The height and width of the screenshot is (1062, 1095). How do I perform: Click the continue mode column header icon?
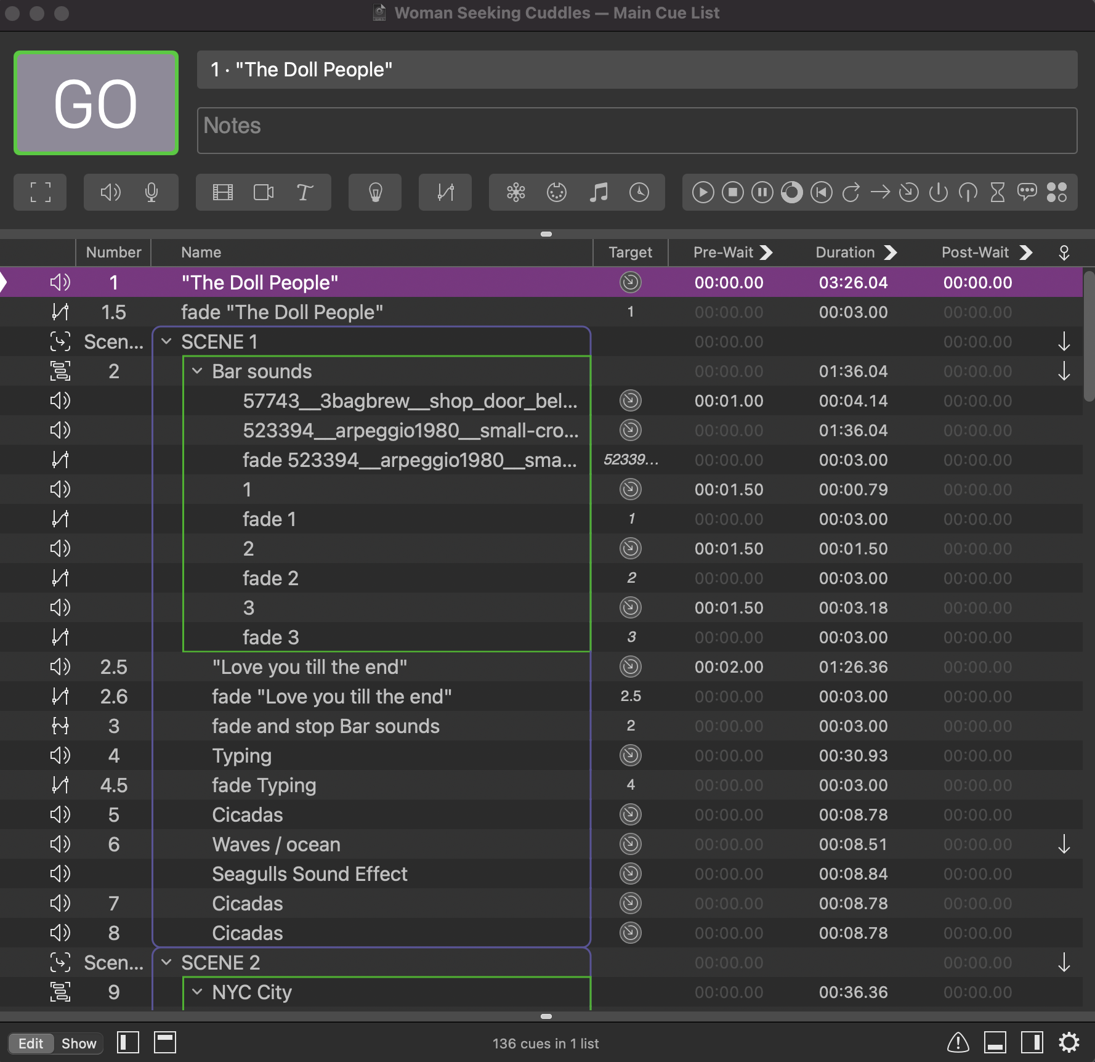[1064, 253]
